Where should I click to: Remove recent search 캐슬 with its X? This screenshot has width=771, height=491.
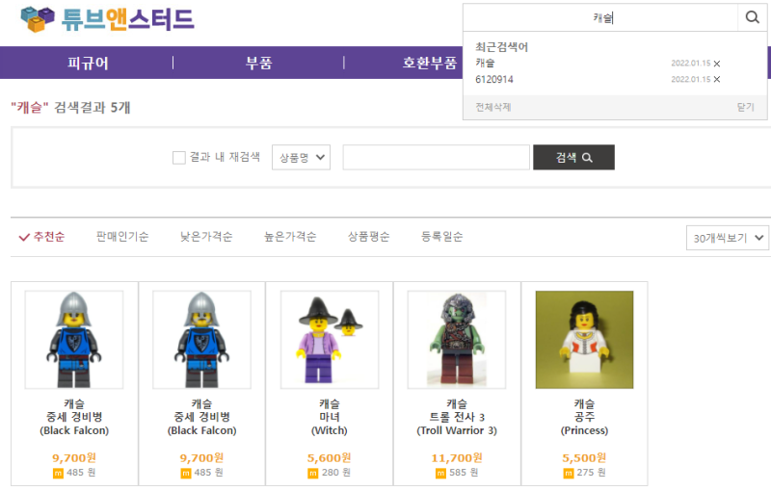point(717,64)
